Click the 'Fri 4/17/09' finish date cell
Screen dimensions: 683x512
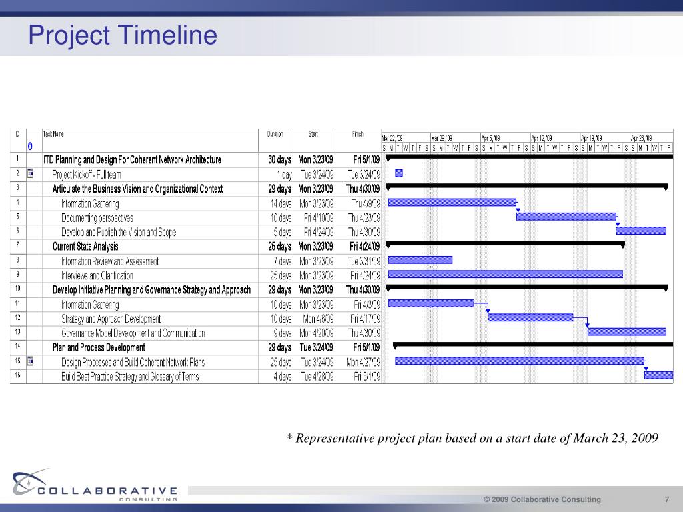pos(365,319)
